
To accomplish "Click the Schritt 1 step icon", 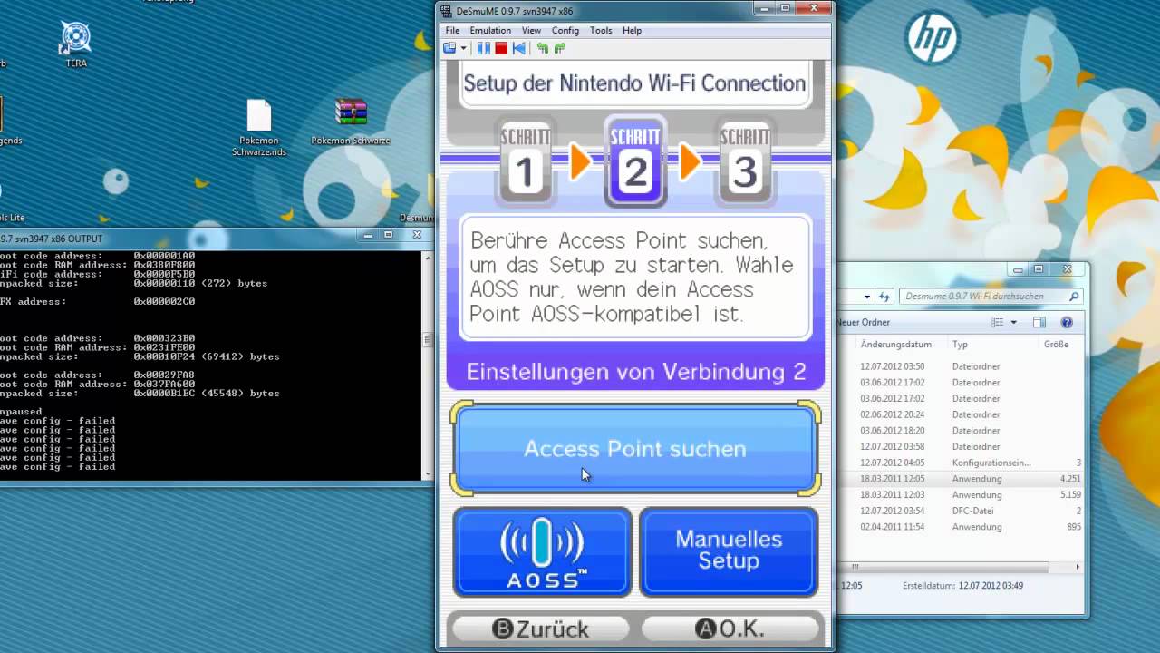I will coord(526,162).
